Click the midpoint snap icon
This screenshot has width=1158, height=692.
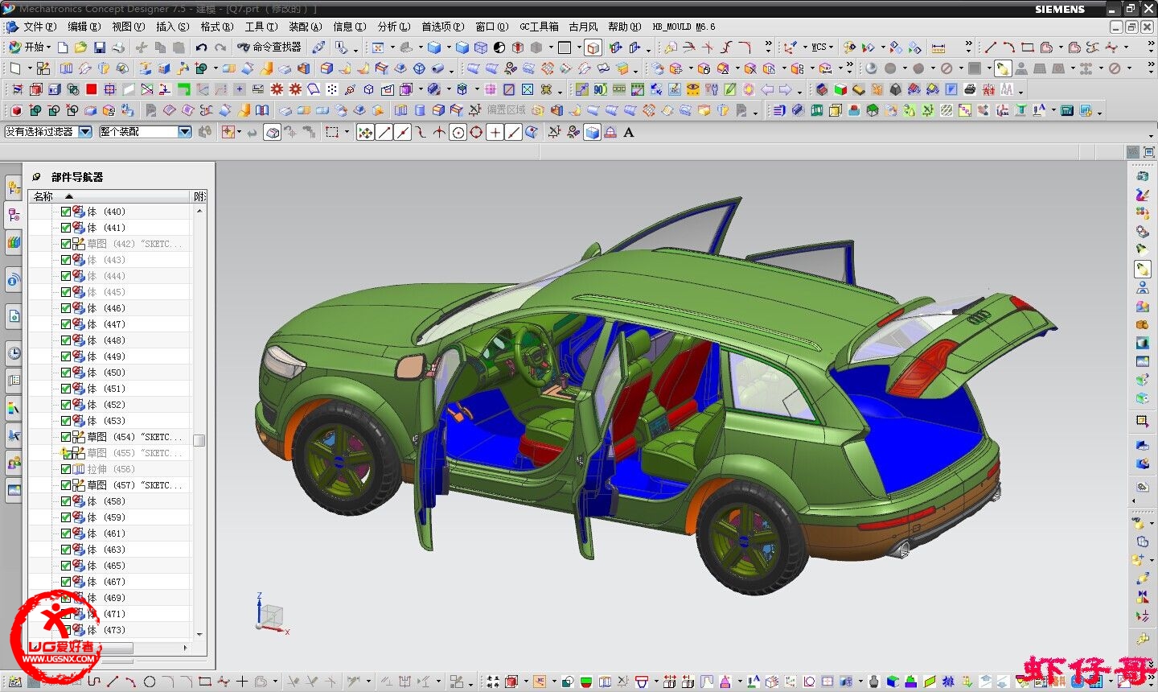click(x=403, y=132)
